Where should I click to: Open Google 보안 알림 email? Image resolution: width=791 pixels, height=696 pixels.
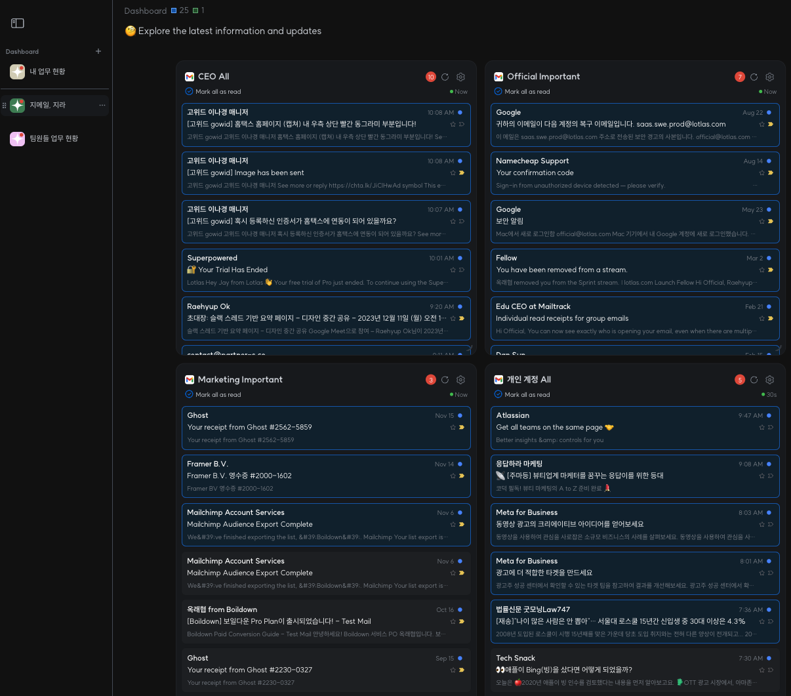point(635,222)
